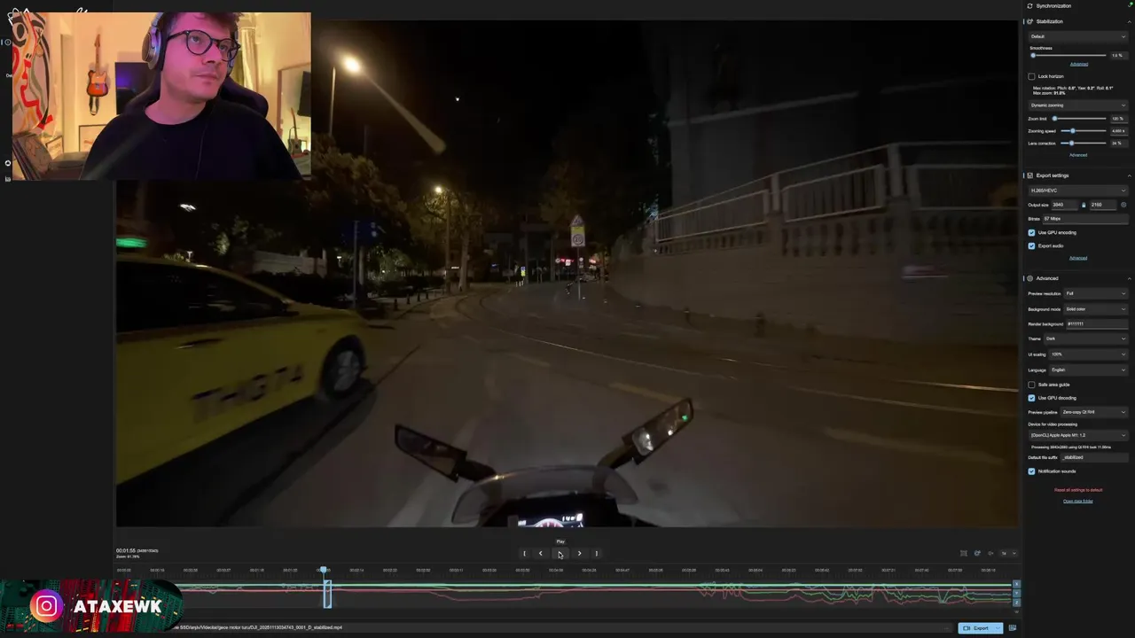Adjust the Lens correction slider

click(1084, 143)
